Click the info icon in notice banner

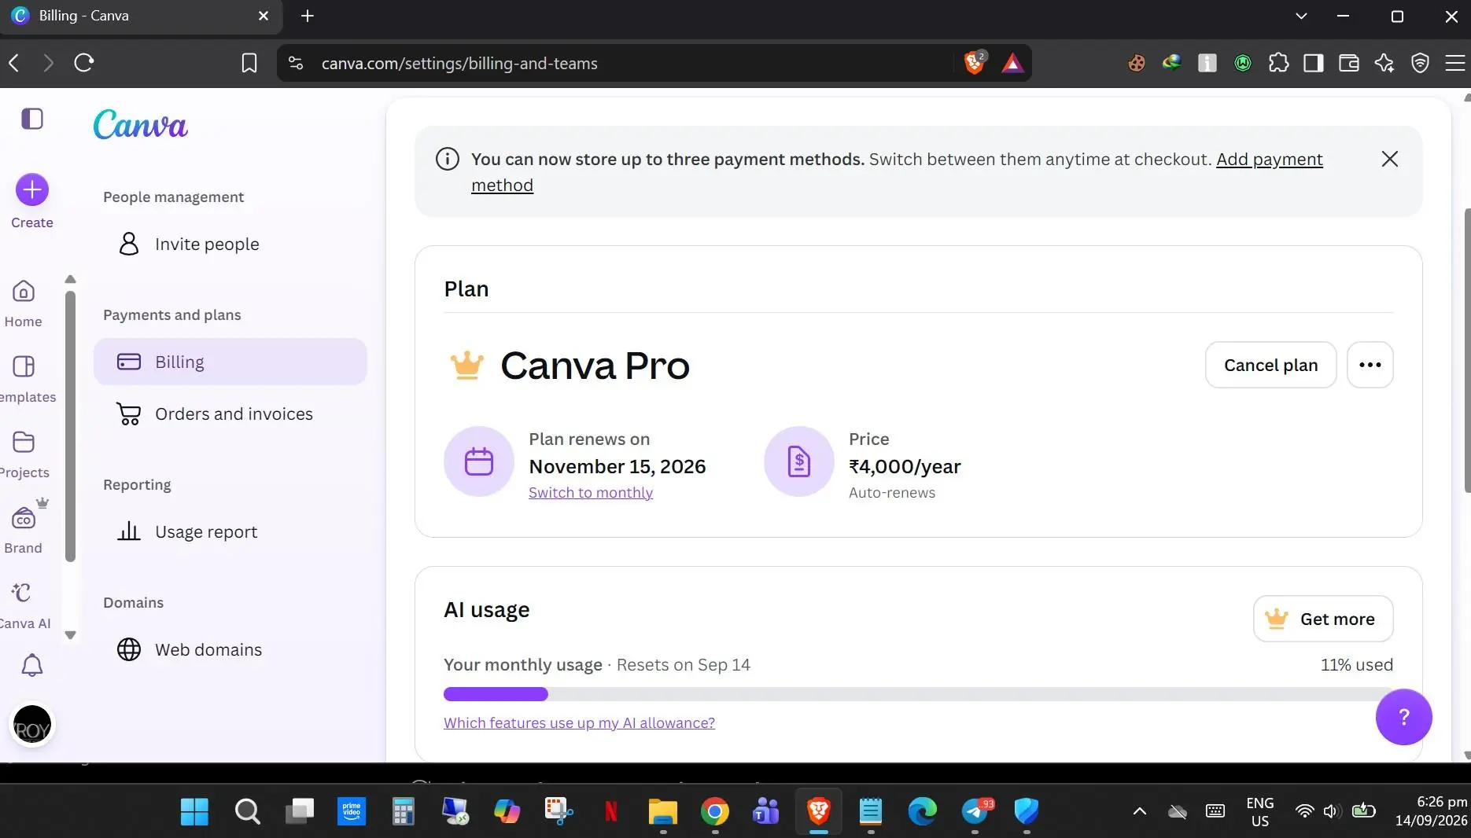[448, 160]
